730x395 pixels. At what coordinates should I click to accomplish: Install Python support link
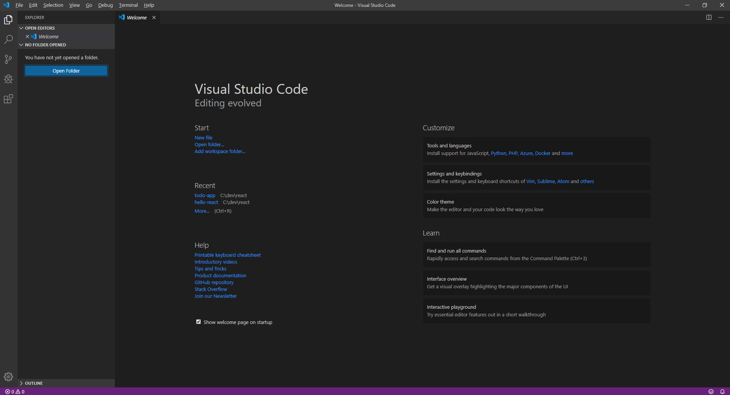498,153
